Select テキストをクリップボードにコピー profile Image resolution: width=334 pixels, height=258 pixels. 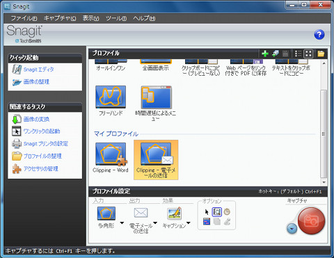click(x=291, y=68)
